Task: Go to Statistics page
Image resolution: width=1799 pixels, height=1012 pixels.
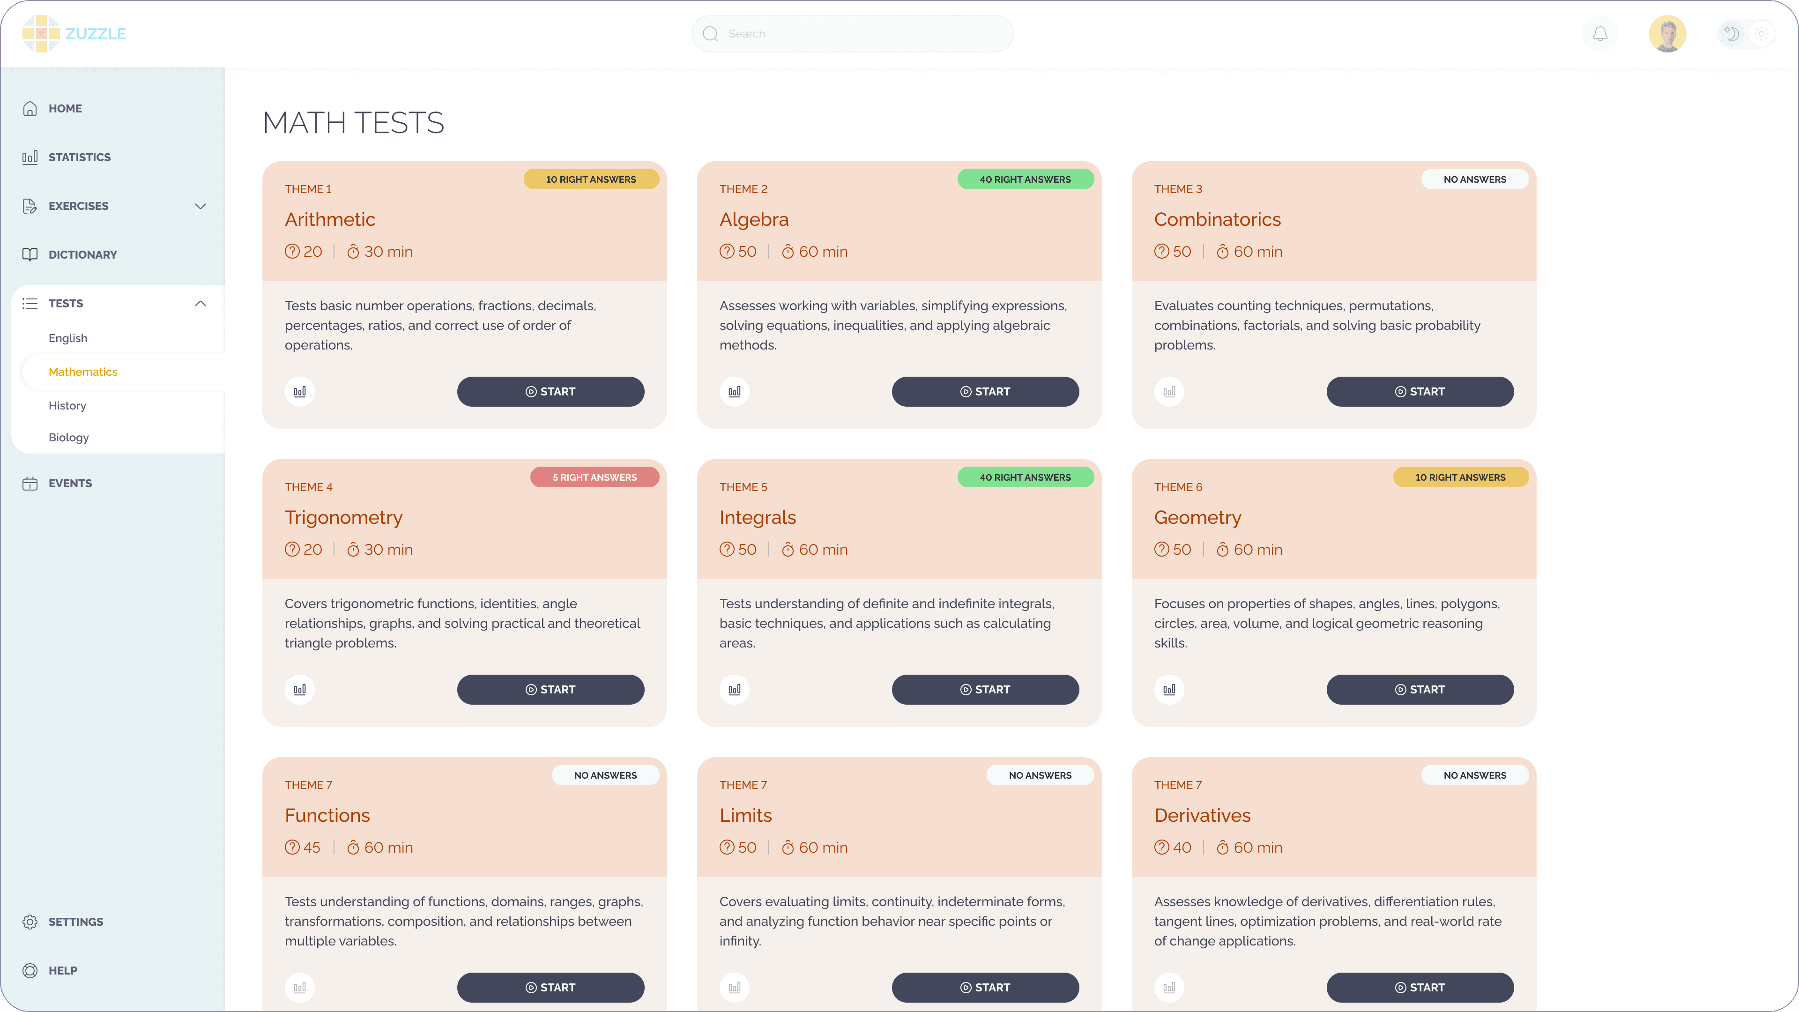Action: (x=80, y=157)
